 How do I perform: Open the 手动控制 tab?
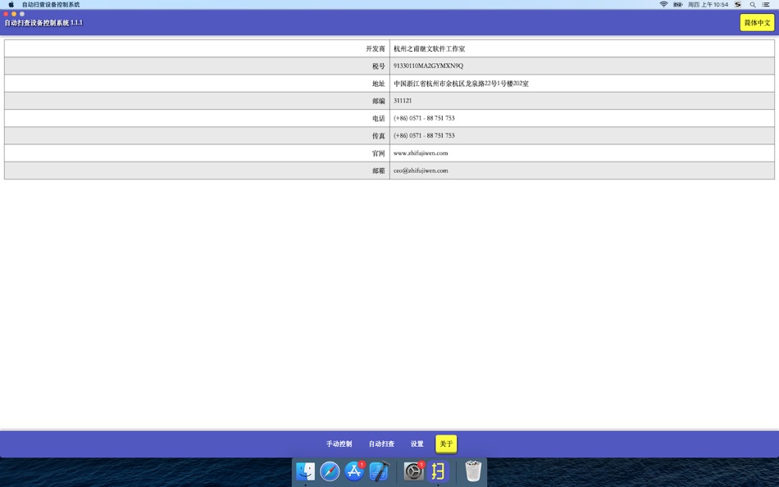tap(339, 444)
